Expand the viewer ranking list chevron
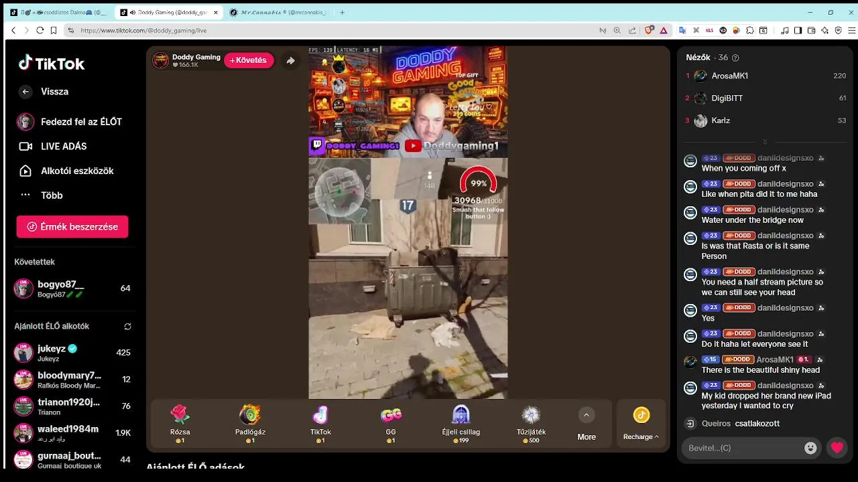The image size is (858, 482). 765,142
